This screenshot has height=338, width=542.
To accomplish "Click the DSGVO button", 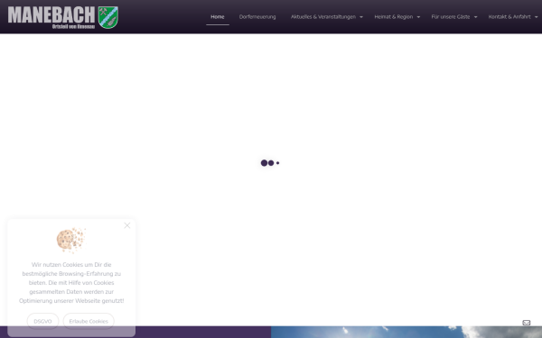I will click(x=42, y=321).
